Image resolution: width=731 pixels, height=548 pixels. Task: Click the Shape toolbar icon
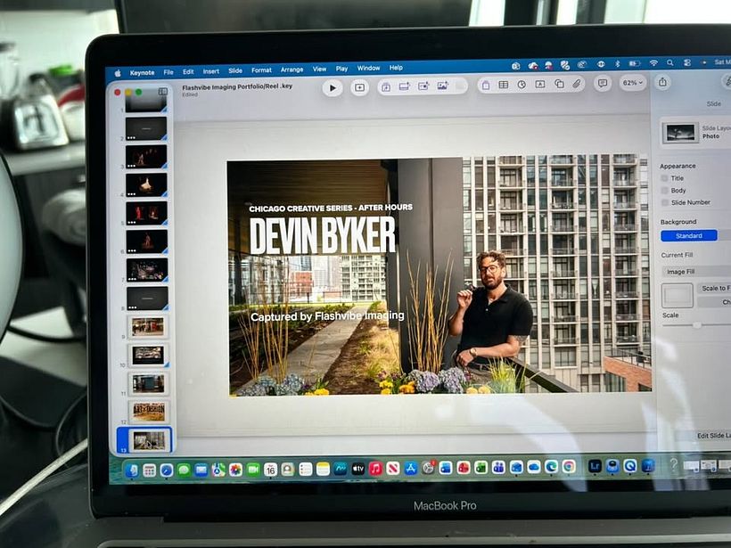(x=559, y=84)
